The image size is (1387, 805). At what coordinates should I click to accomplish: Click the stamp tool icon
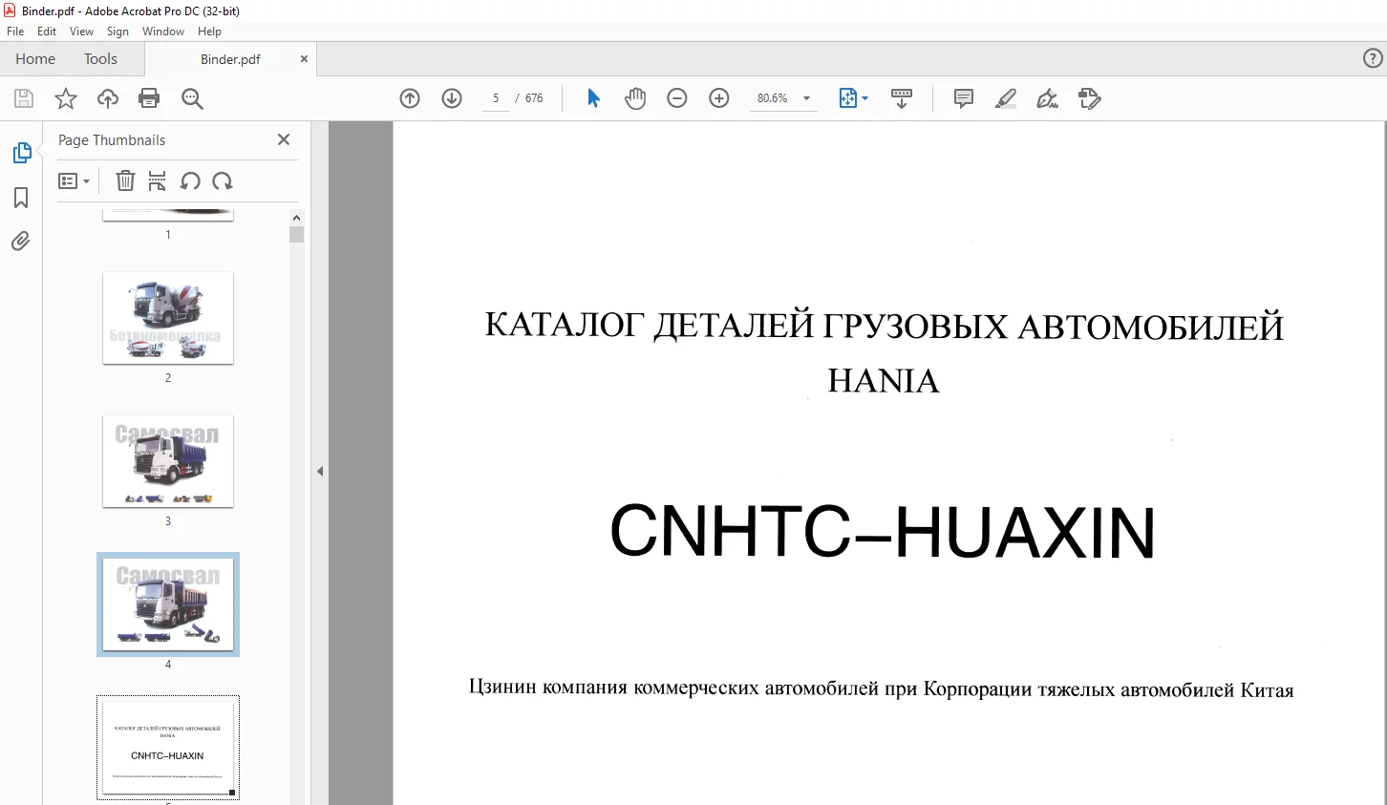(x=1090, y=98)
